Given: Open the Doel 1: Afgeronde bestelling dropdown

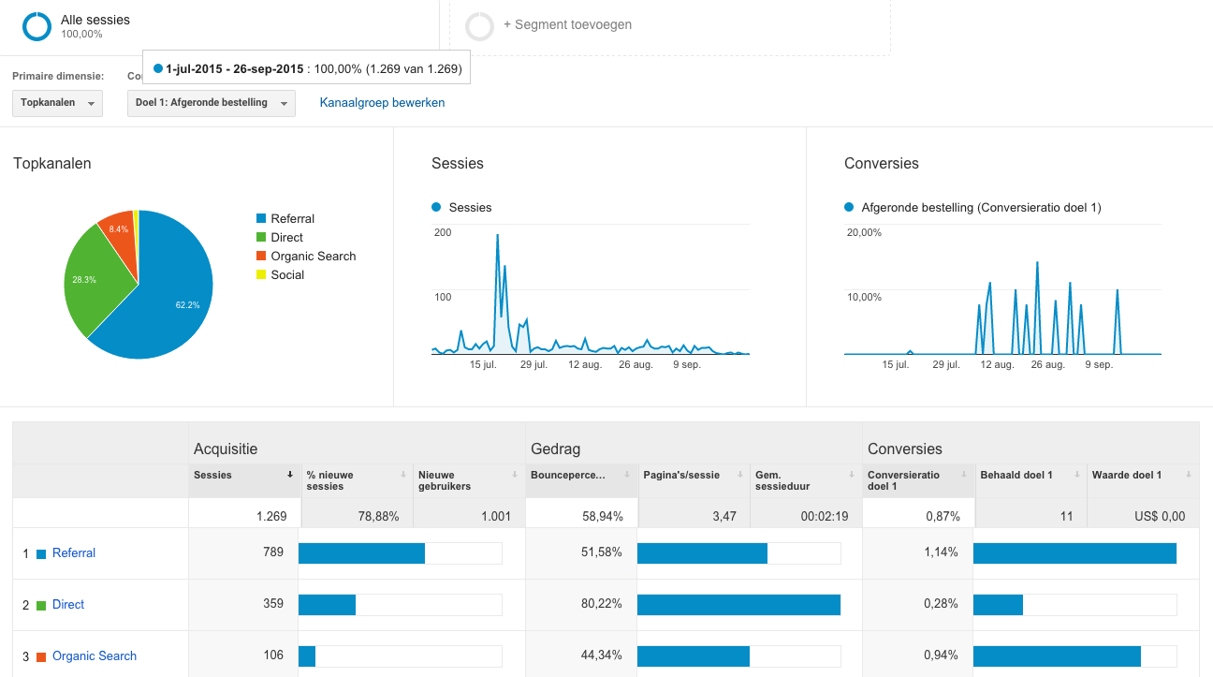Looking at the screenshot, I should click(x=212, y=103).
